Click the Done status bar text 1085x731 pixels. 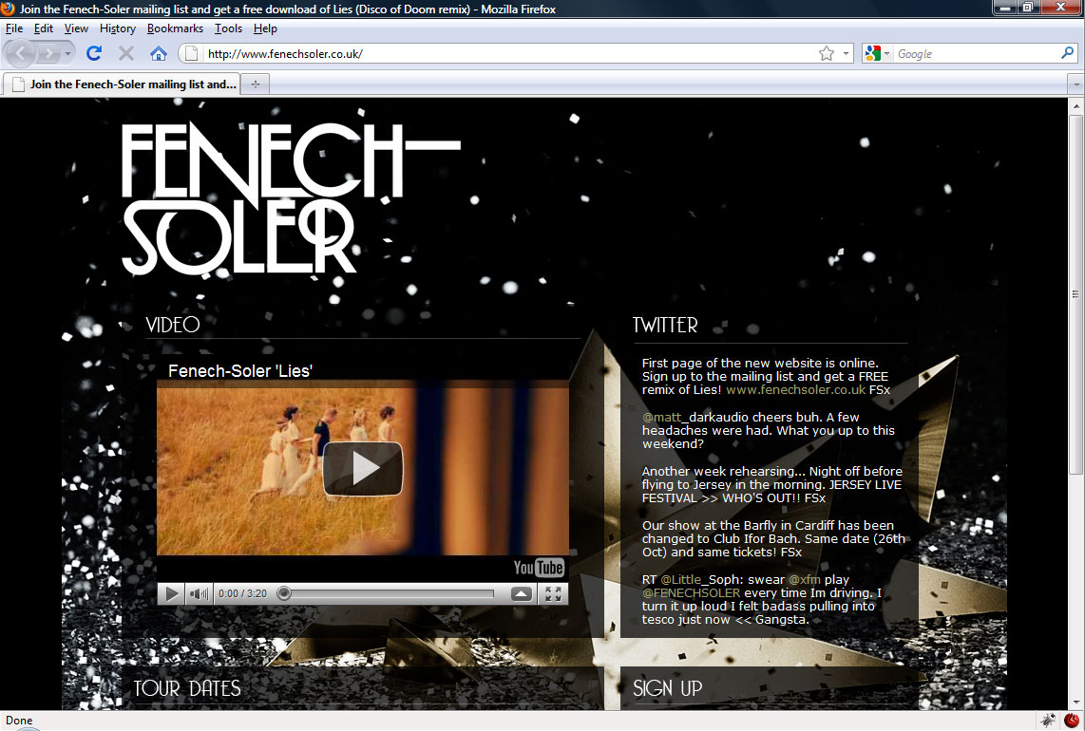pos(19,721)
